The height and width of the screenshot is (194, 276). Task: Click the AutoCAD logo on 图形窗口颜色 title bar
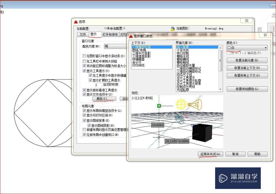[x=131, y=35]
